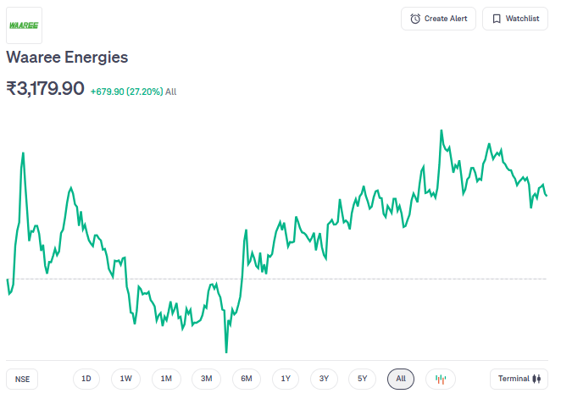Image resolution: width=561 pixels, height=399 pixels.
Task: Open the NSE exchange selector
Action: [22, 379]
